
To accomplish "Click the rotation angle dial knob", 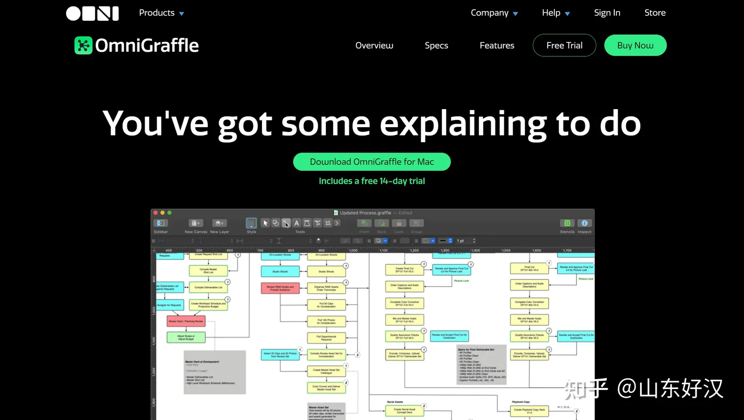I will [x=318, y=241].
